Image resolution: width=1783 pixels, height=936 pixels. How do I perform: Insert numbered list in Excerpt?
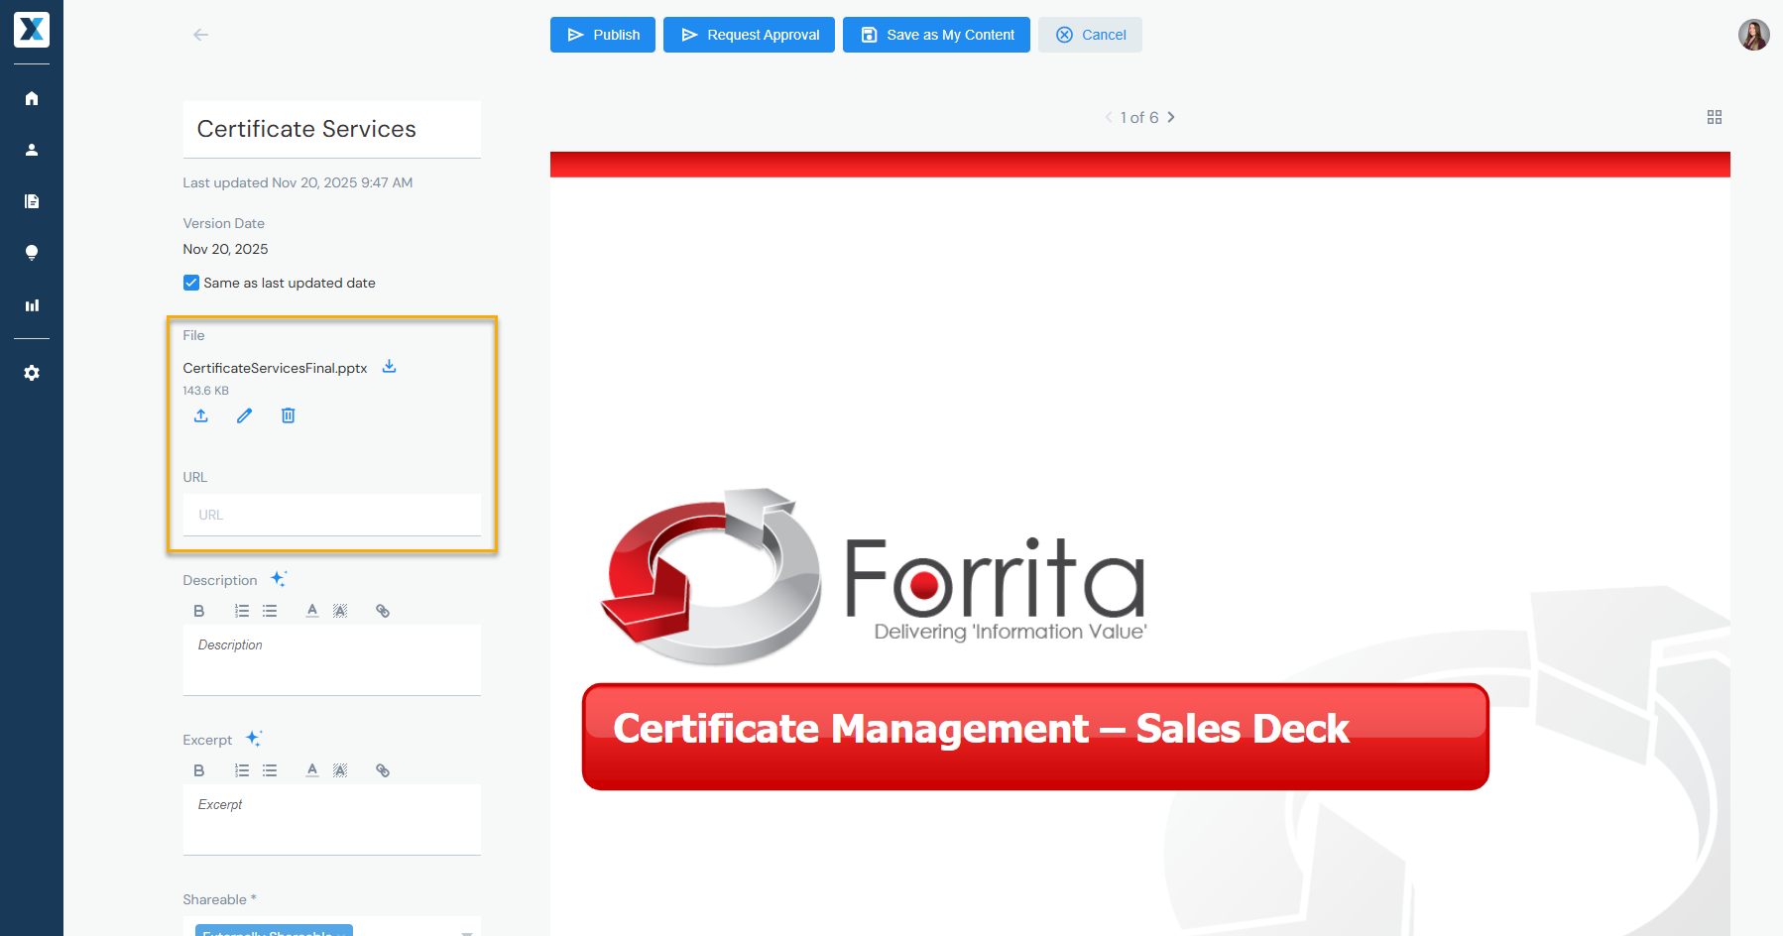[242, 770]
